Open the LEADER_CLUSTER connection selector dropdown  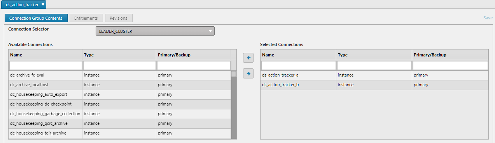coord(155,31)
